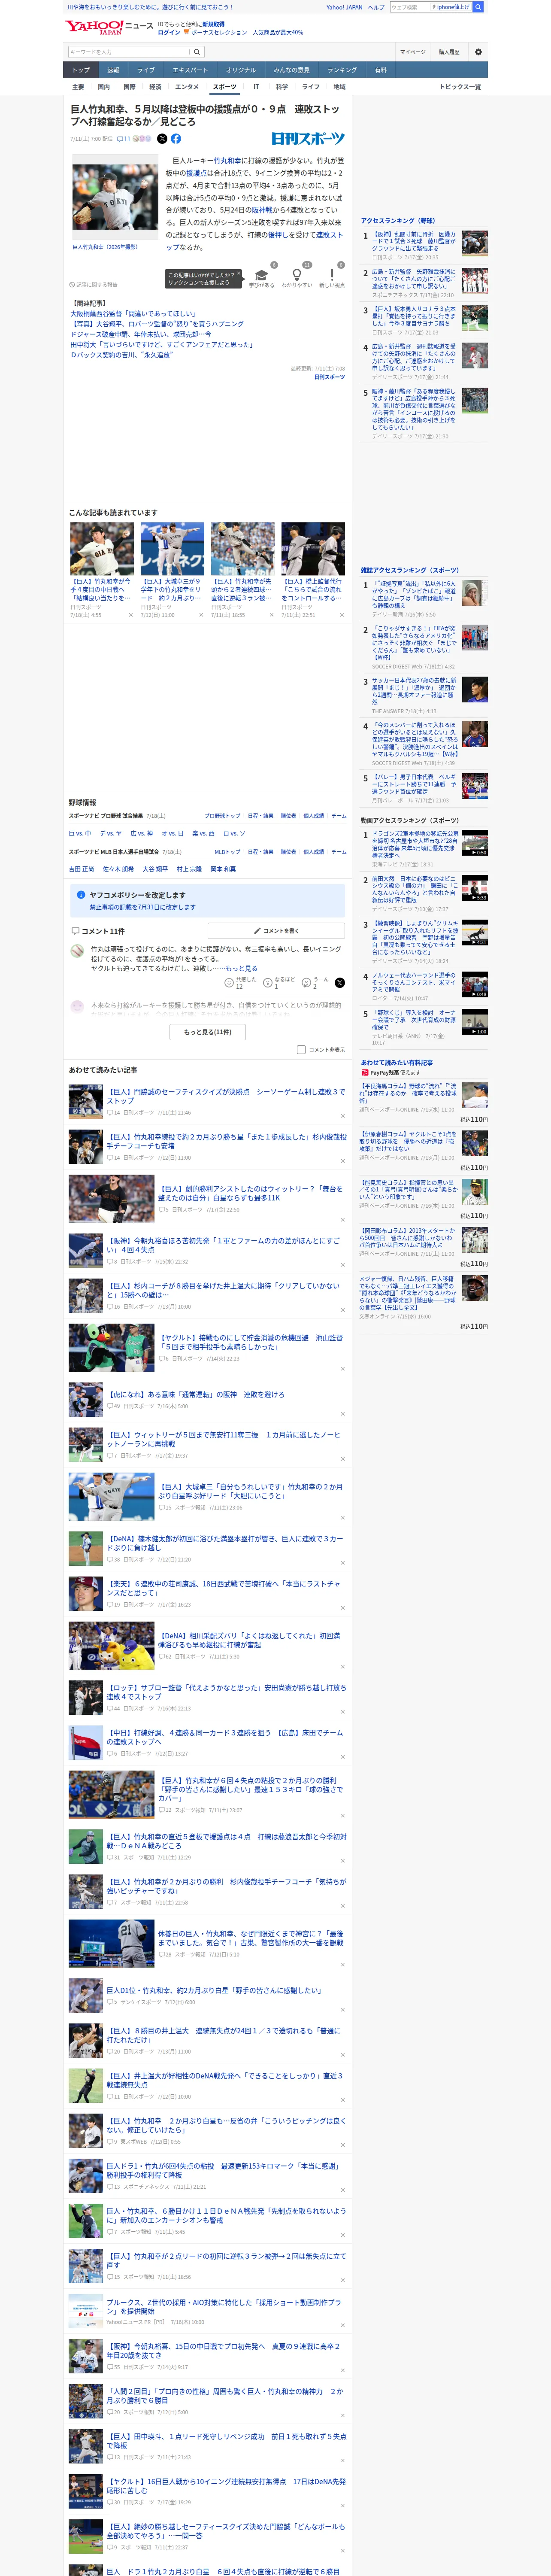The height and width of the screenshot is (2576, 551).
Task: Click the web search box at top
Action: pos(410,7)
